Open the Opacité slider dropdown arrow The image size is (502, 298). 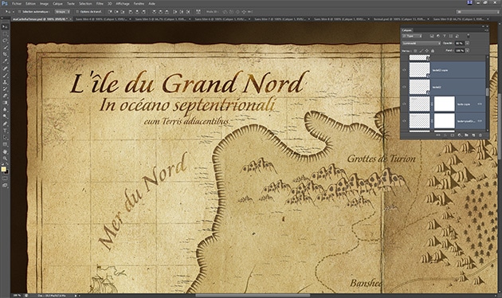point(467,43)
